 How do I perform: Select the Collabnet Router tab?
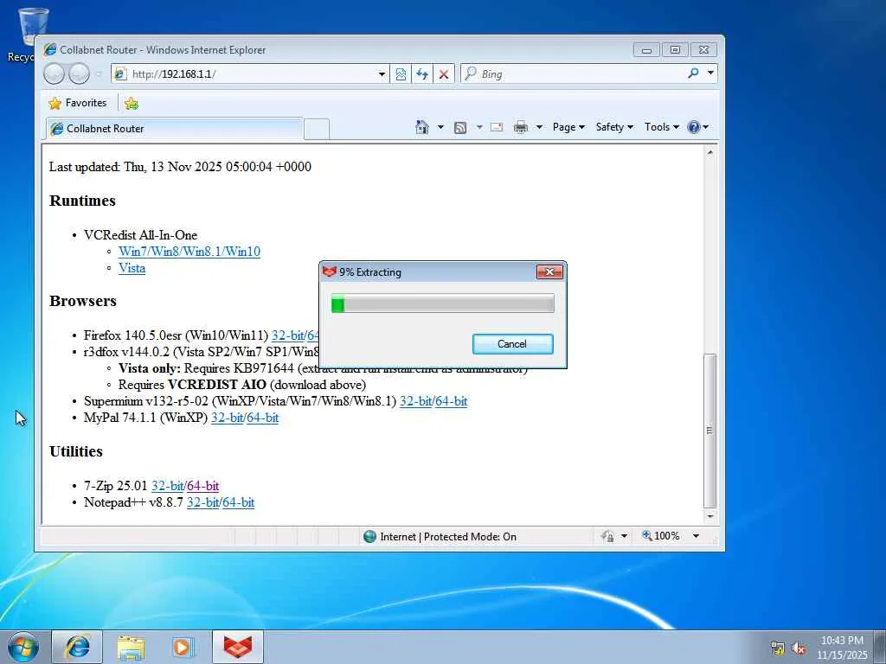174,129
